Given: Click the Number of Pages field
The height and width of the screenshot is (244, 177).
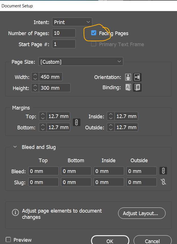Looking at the screenshot, I should (x=64, y=33).
